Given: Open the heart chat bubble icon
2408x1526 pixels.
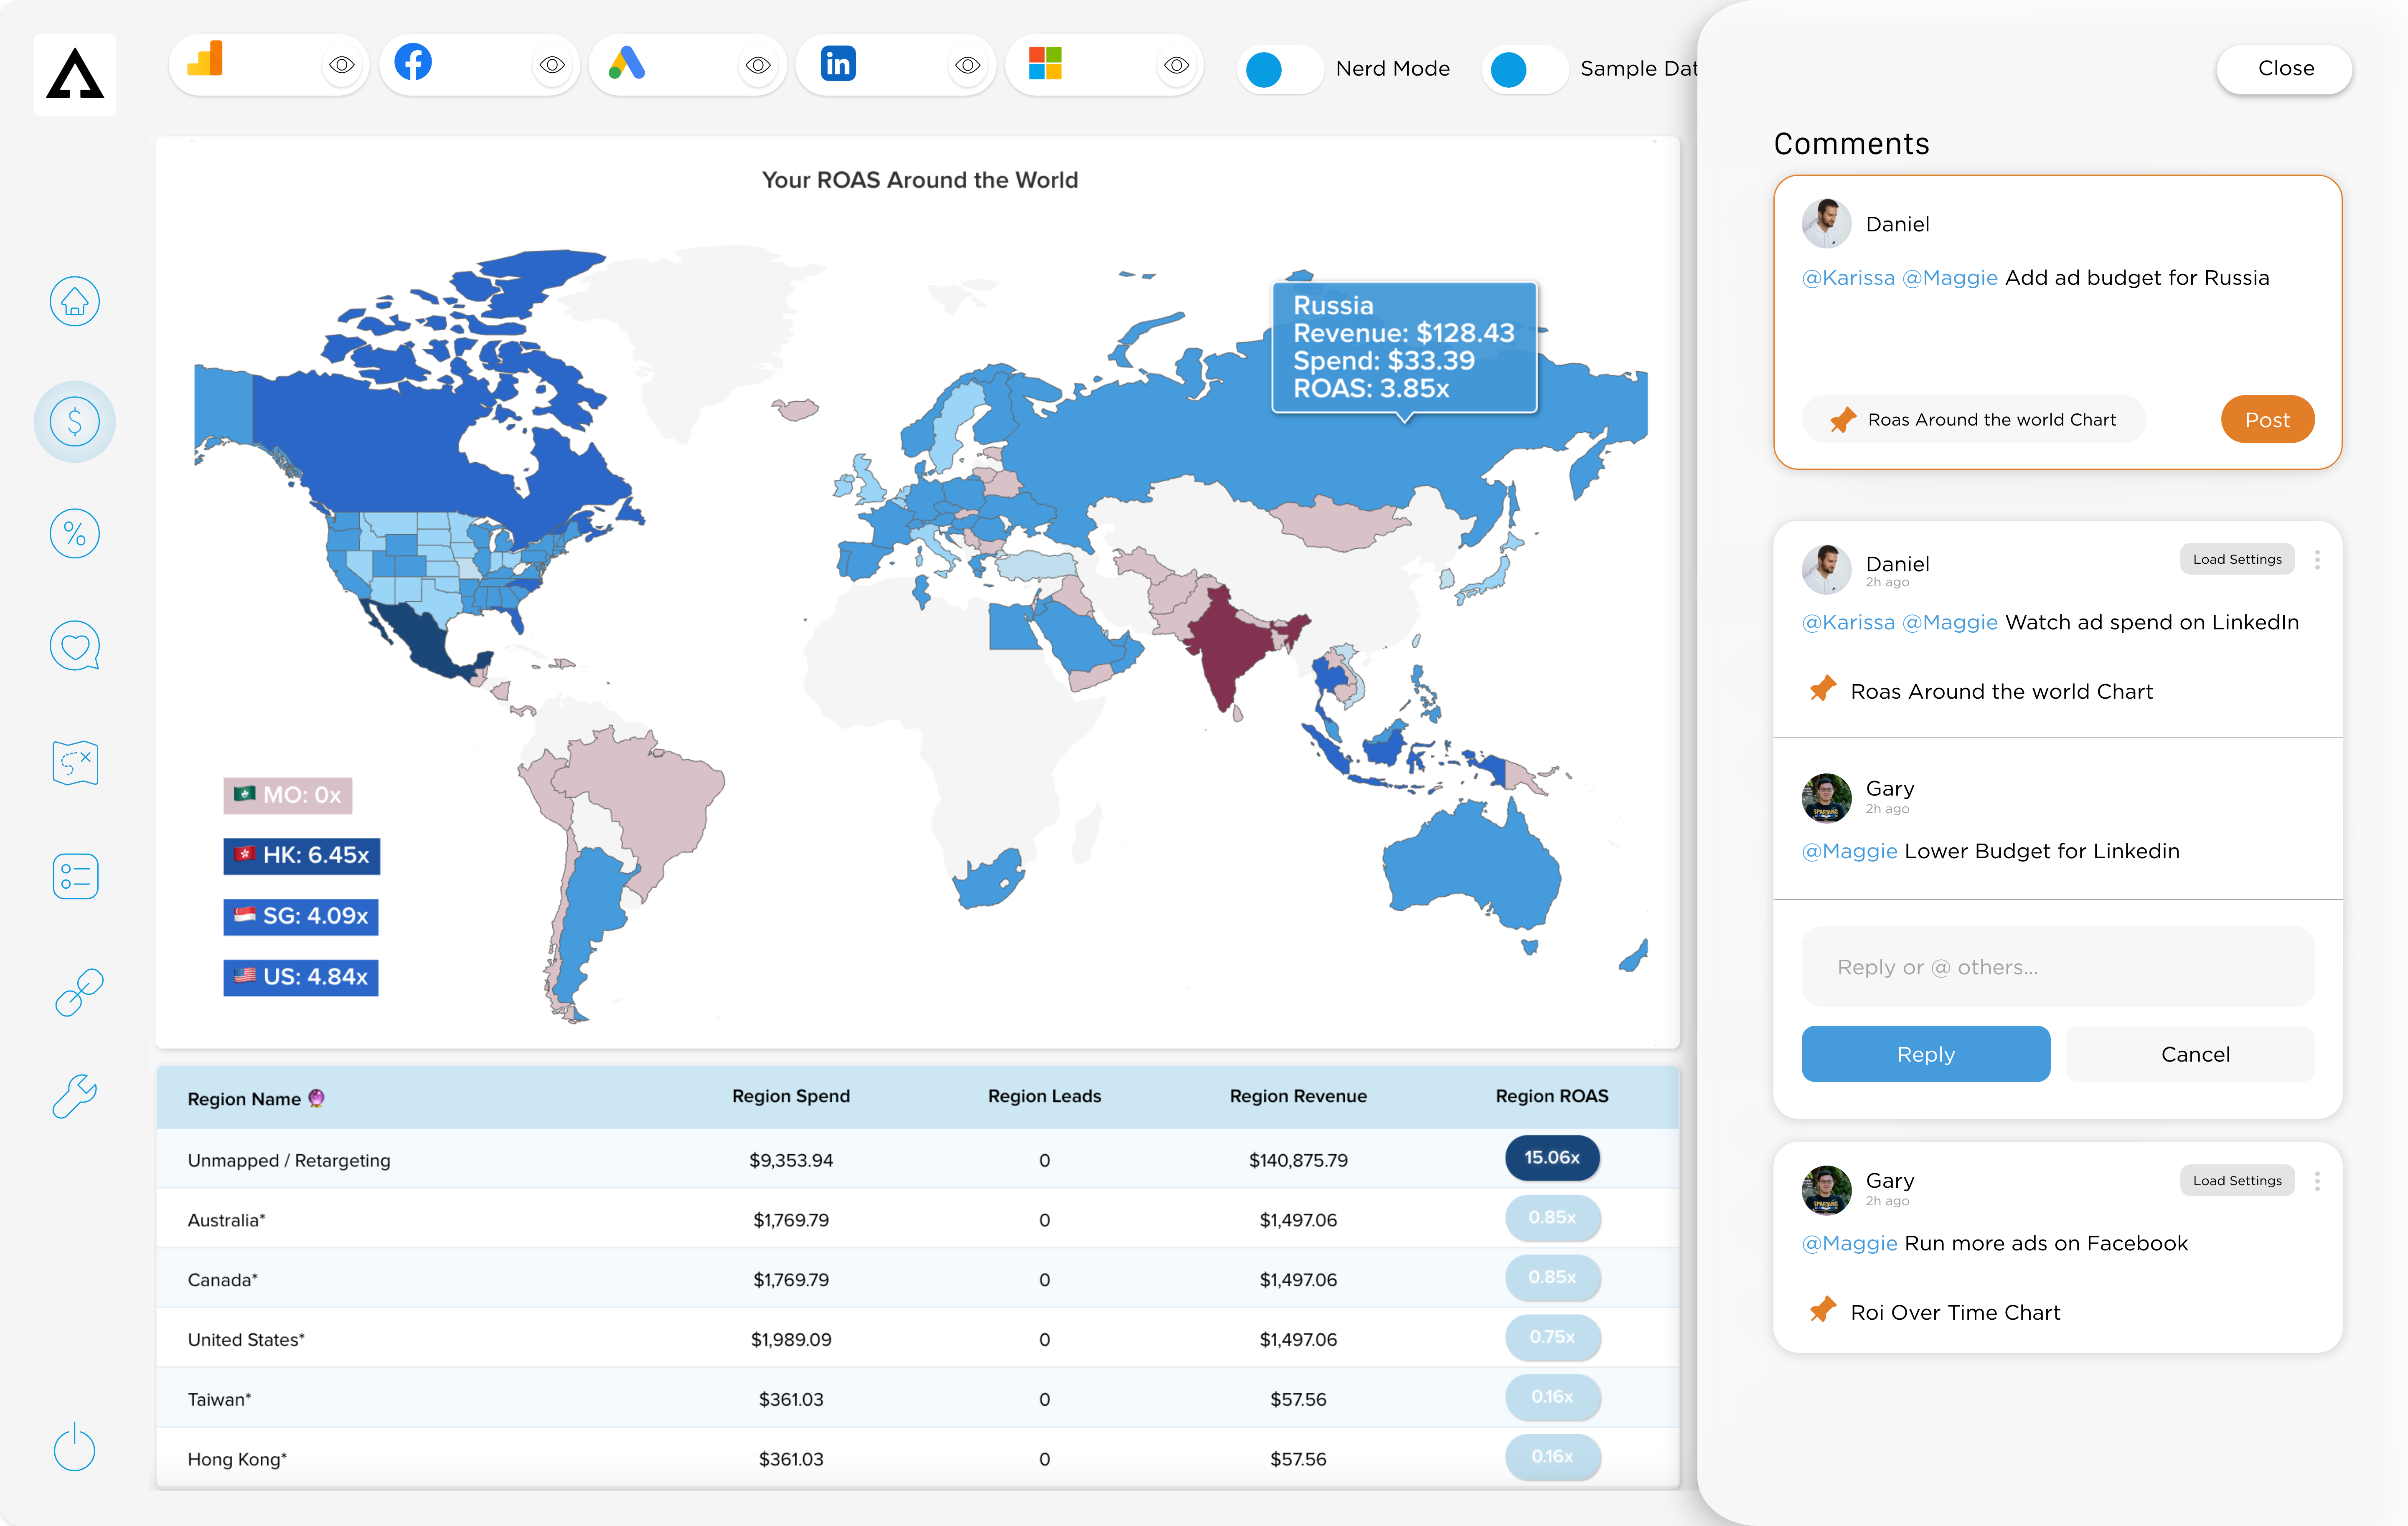Looking at the screenshot, I should tap(75, 646).
